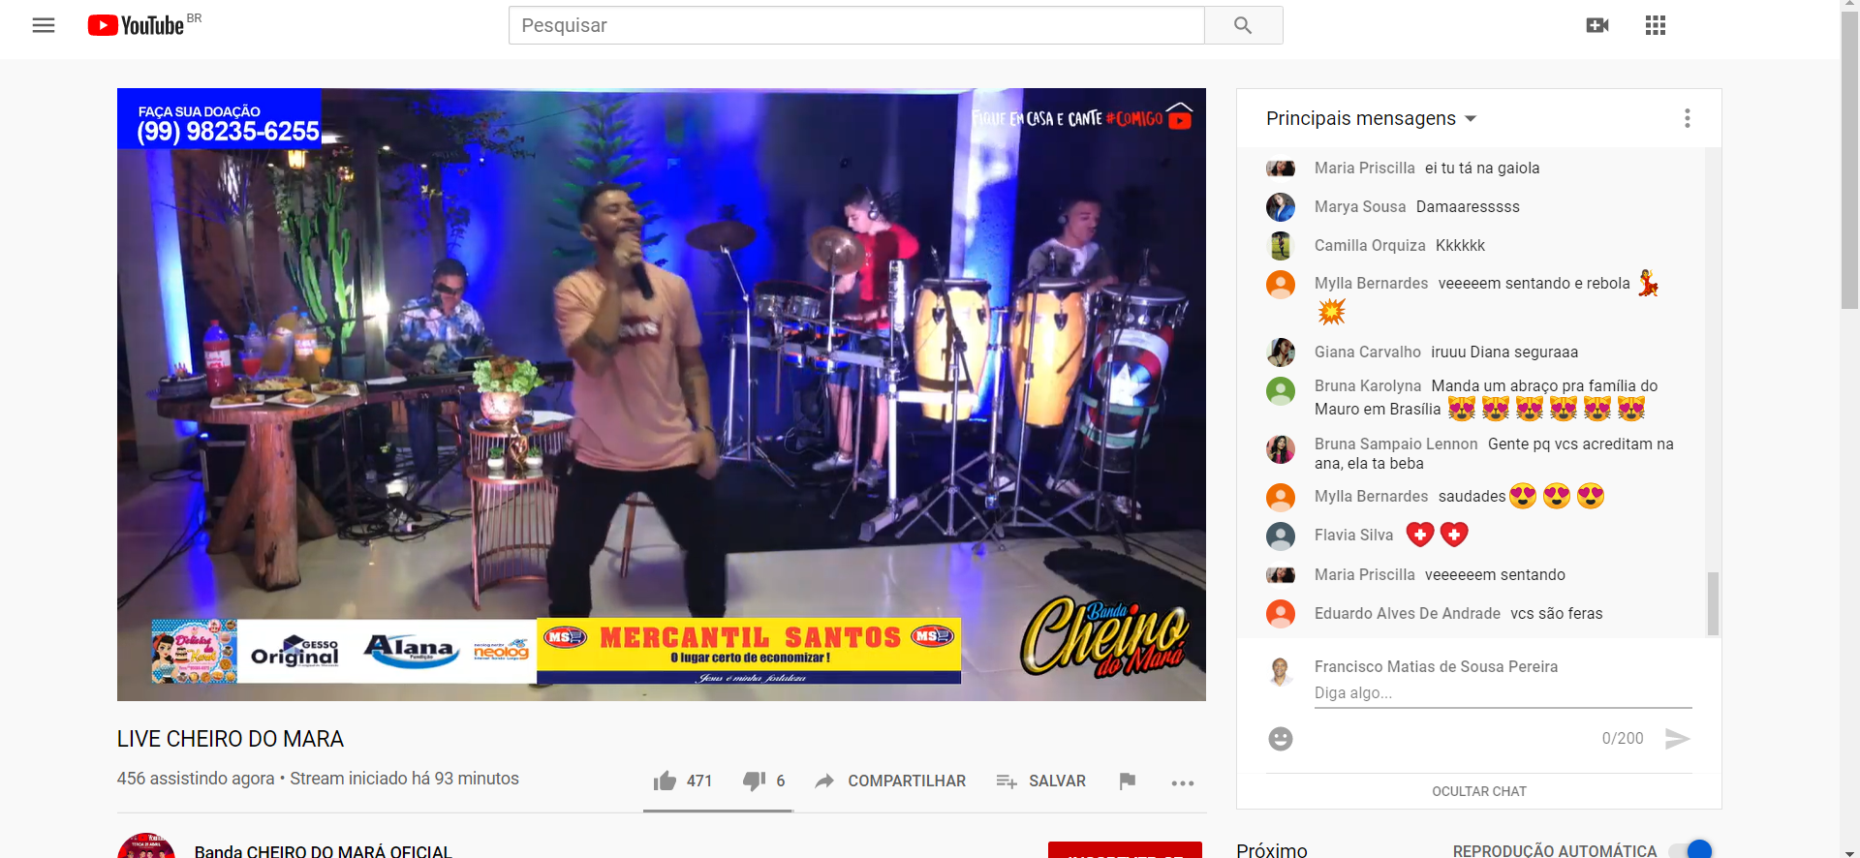Image resolution: width=1860 pixels, height=858 pixels.
Task: Open the hamburger guide menu
Action: (44, 26)
